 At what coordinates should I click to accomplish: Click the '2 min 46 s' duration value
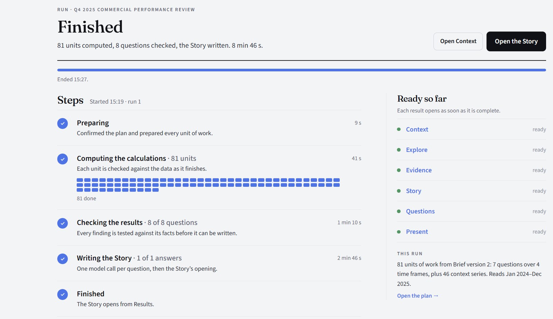(x=349, y=258)
